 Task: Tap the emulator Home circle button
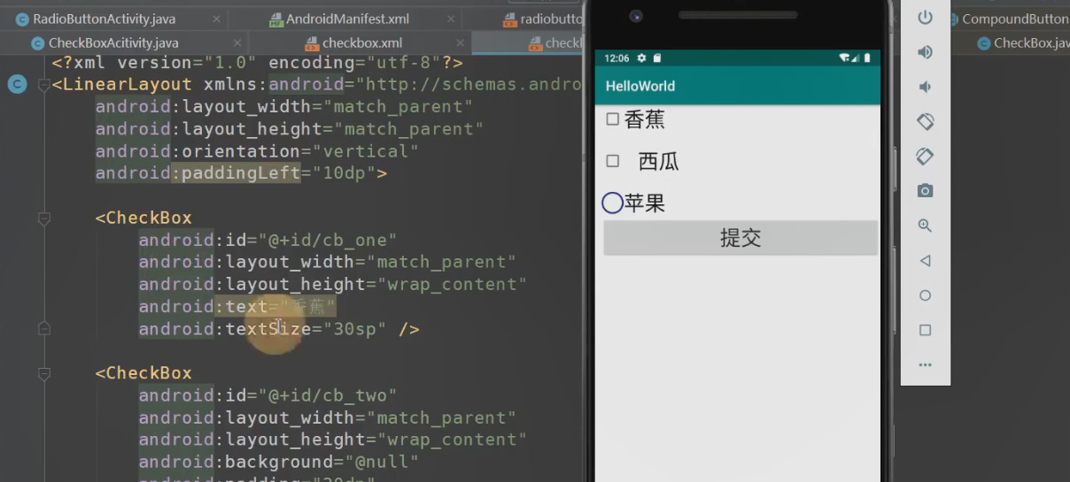coord(925,295)
